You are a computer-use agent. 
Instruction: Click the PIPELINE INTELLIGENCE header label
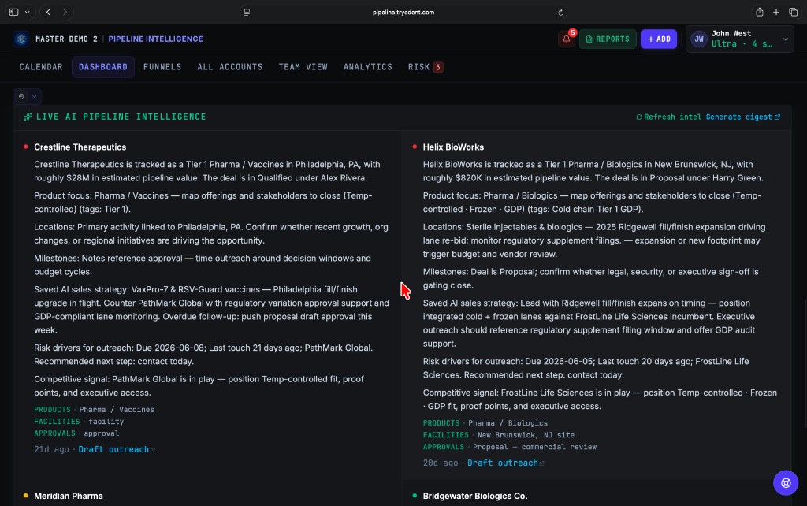(155, 39)
